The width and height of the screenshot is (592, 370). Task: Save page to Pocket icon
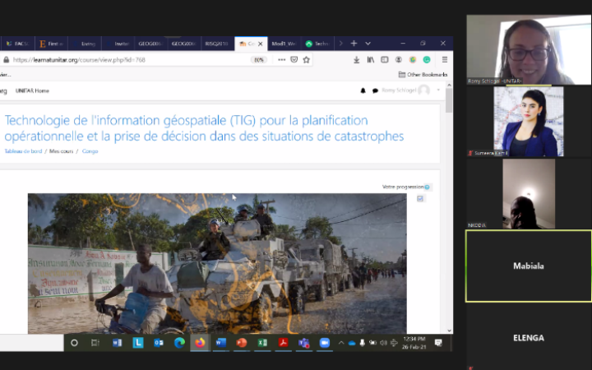[x=294, y=60]
